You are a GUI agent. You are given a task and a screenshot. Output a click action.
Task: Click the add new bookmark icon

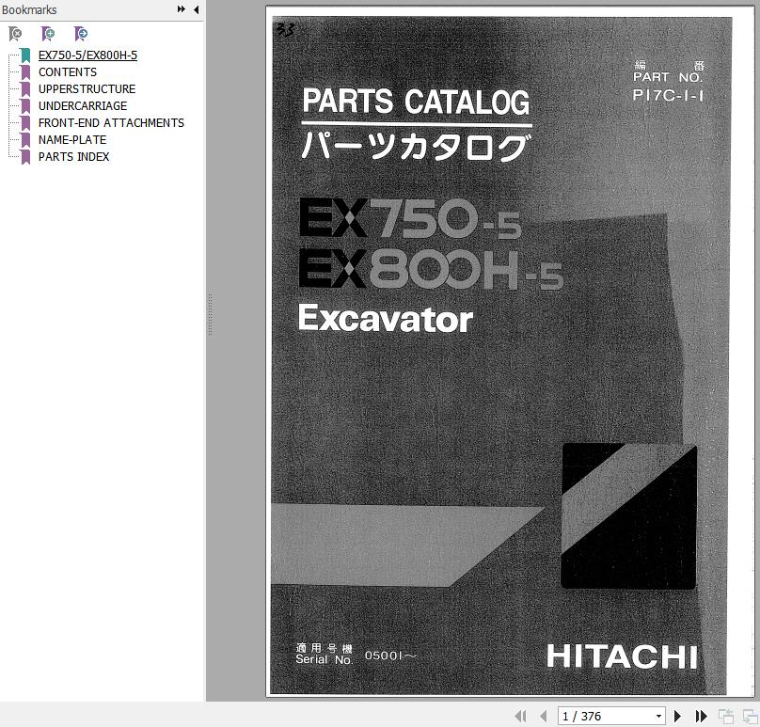pyautogui.click(x=48, y=34)
